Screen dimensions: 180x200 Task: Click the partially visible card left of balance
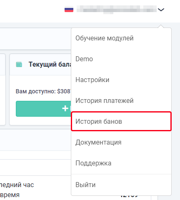click(x=2, y=90)
